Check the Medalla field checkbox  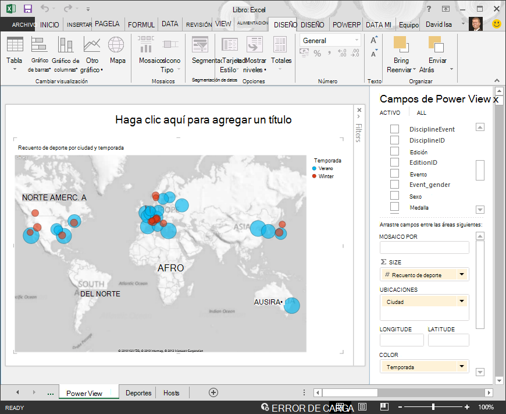[394, 207]
